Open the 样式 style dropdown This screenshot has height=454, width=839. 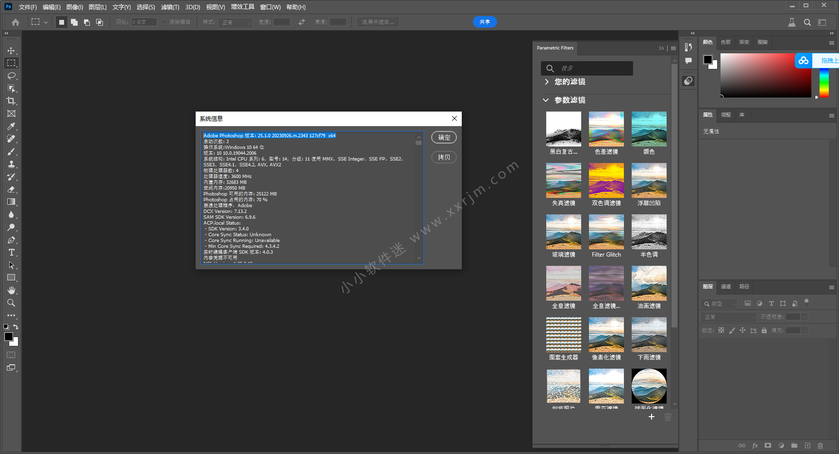click(235, 22)
